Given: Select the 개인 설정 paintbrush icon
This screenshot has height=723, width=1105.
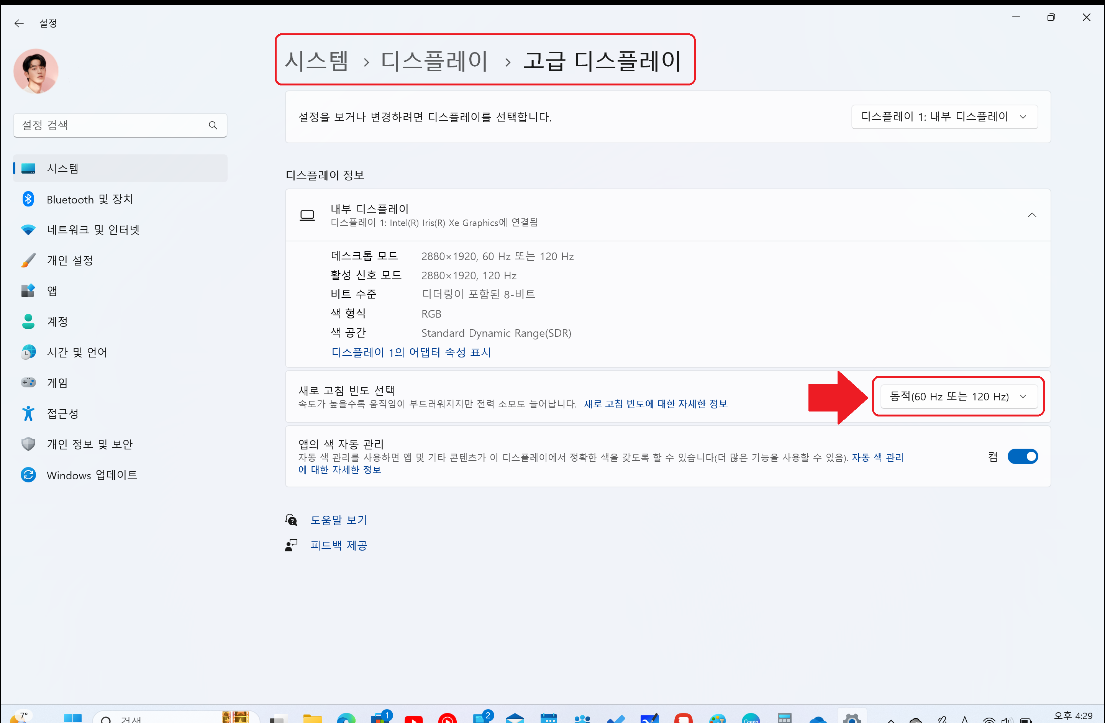Looking at the screenshot, I should pos(28,261).
